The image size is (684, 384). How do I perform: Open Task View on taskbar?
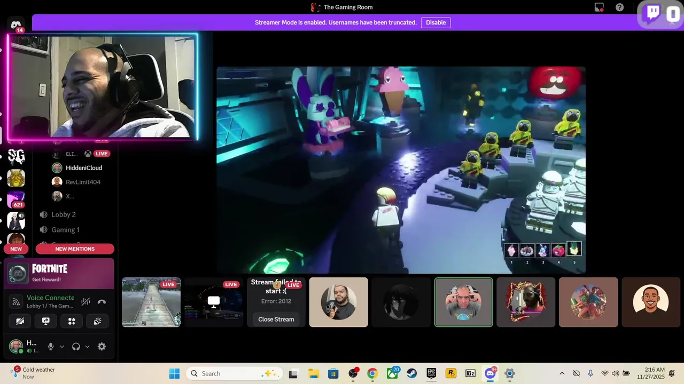click(293, 374)
